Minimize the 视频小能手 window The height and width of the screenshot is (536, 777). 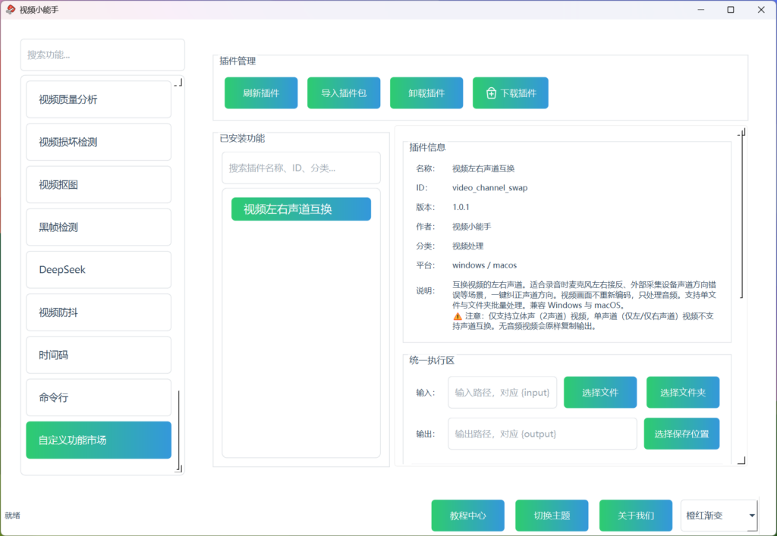(700, 9)
